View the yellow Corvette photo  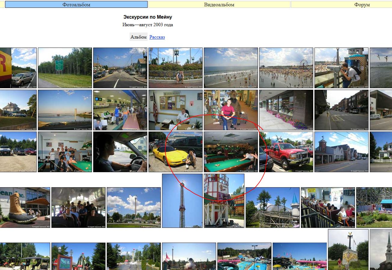coord(176,152)
